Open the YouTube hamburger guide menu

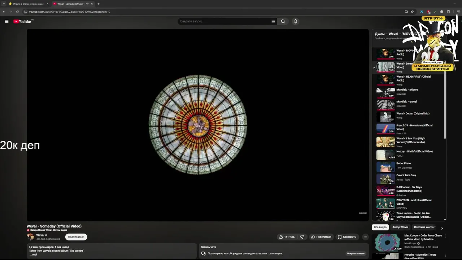click(x=6, y=21)
